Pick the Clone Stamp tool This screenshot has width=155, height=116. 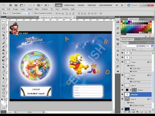coord(4,50)
